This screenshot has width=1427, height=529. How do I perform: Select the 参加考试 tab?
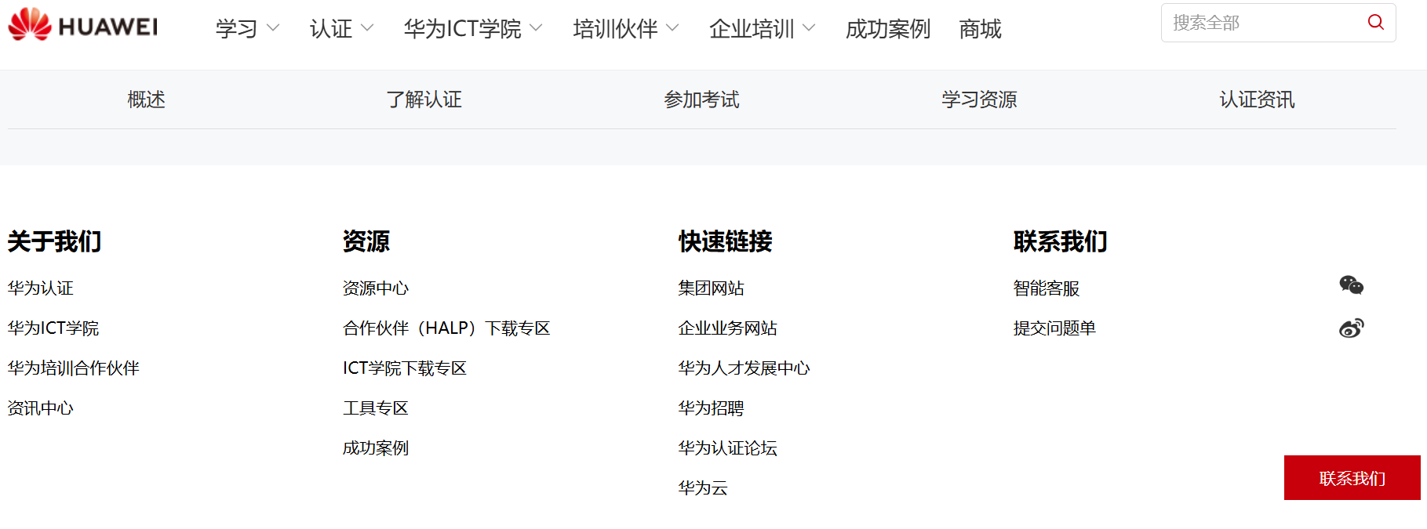(x=701, y=100)
